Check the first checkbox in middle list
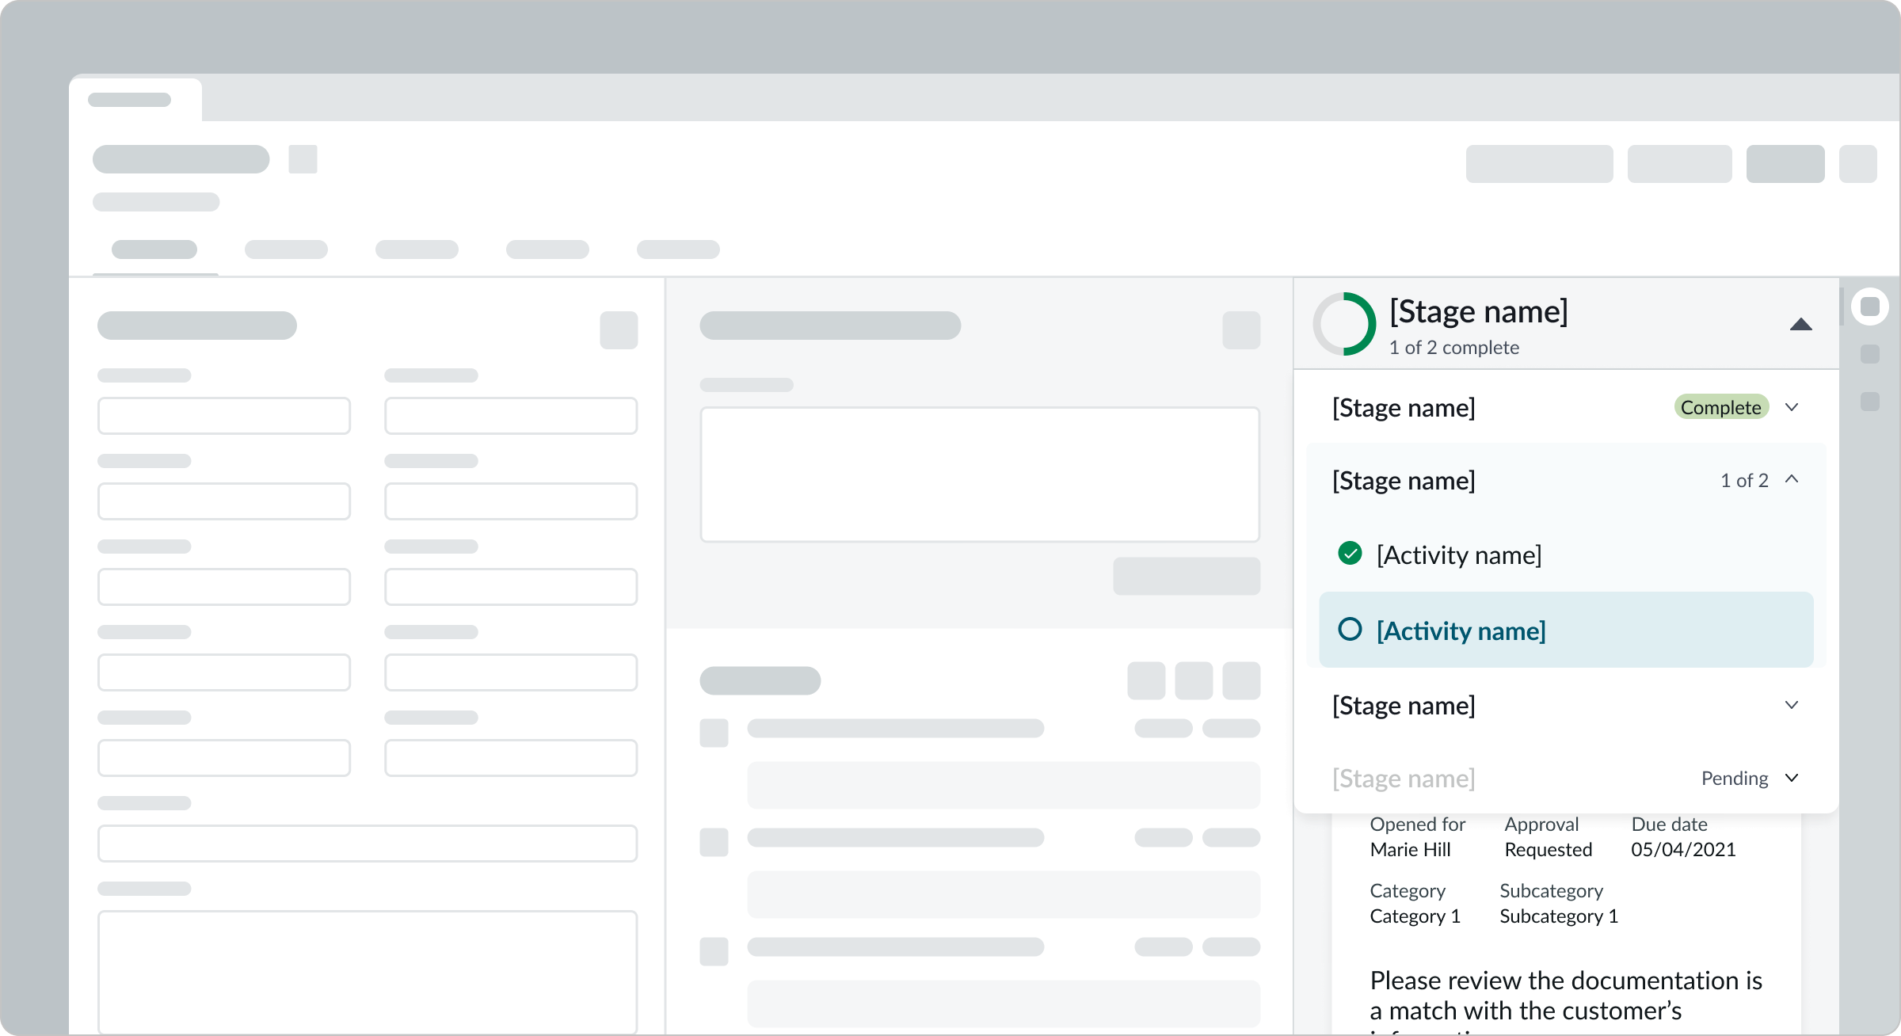The width and height of the screenshot is (1901, 1036). (714, 733)
